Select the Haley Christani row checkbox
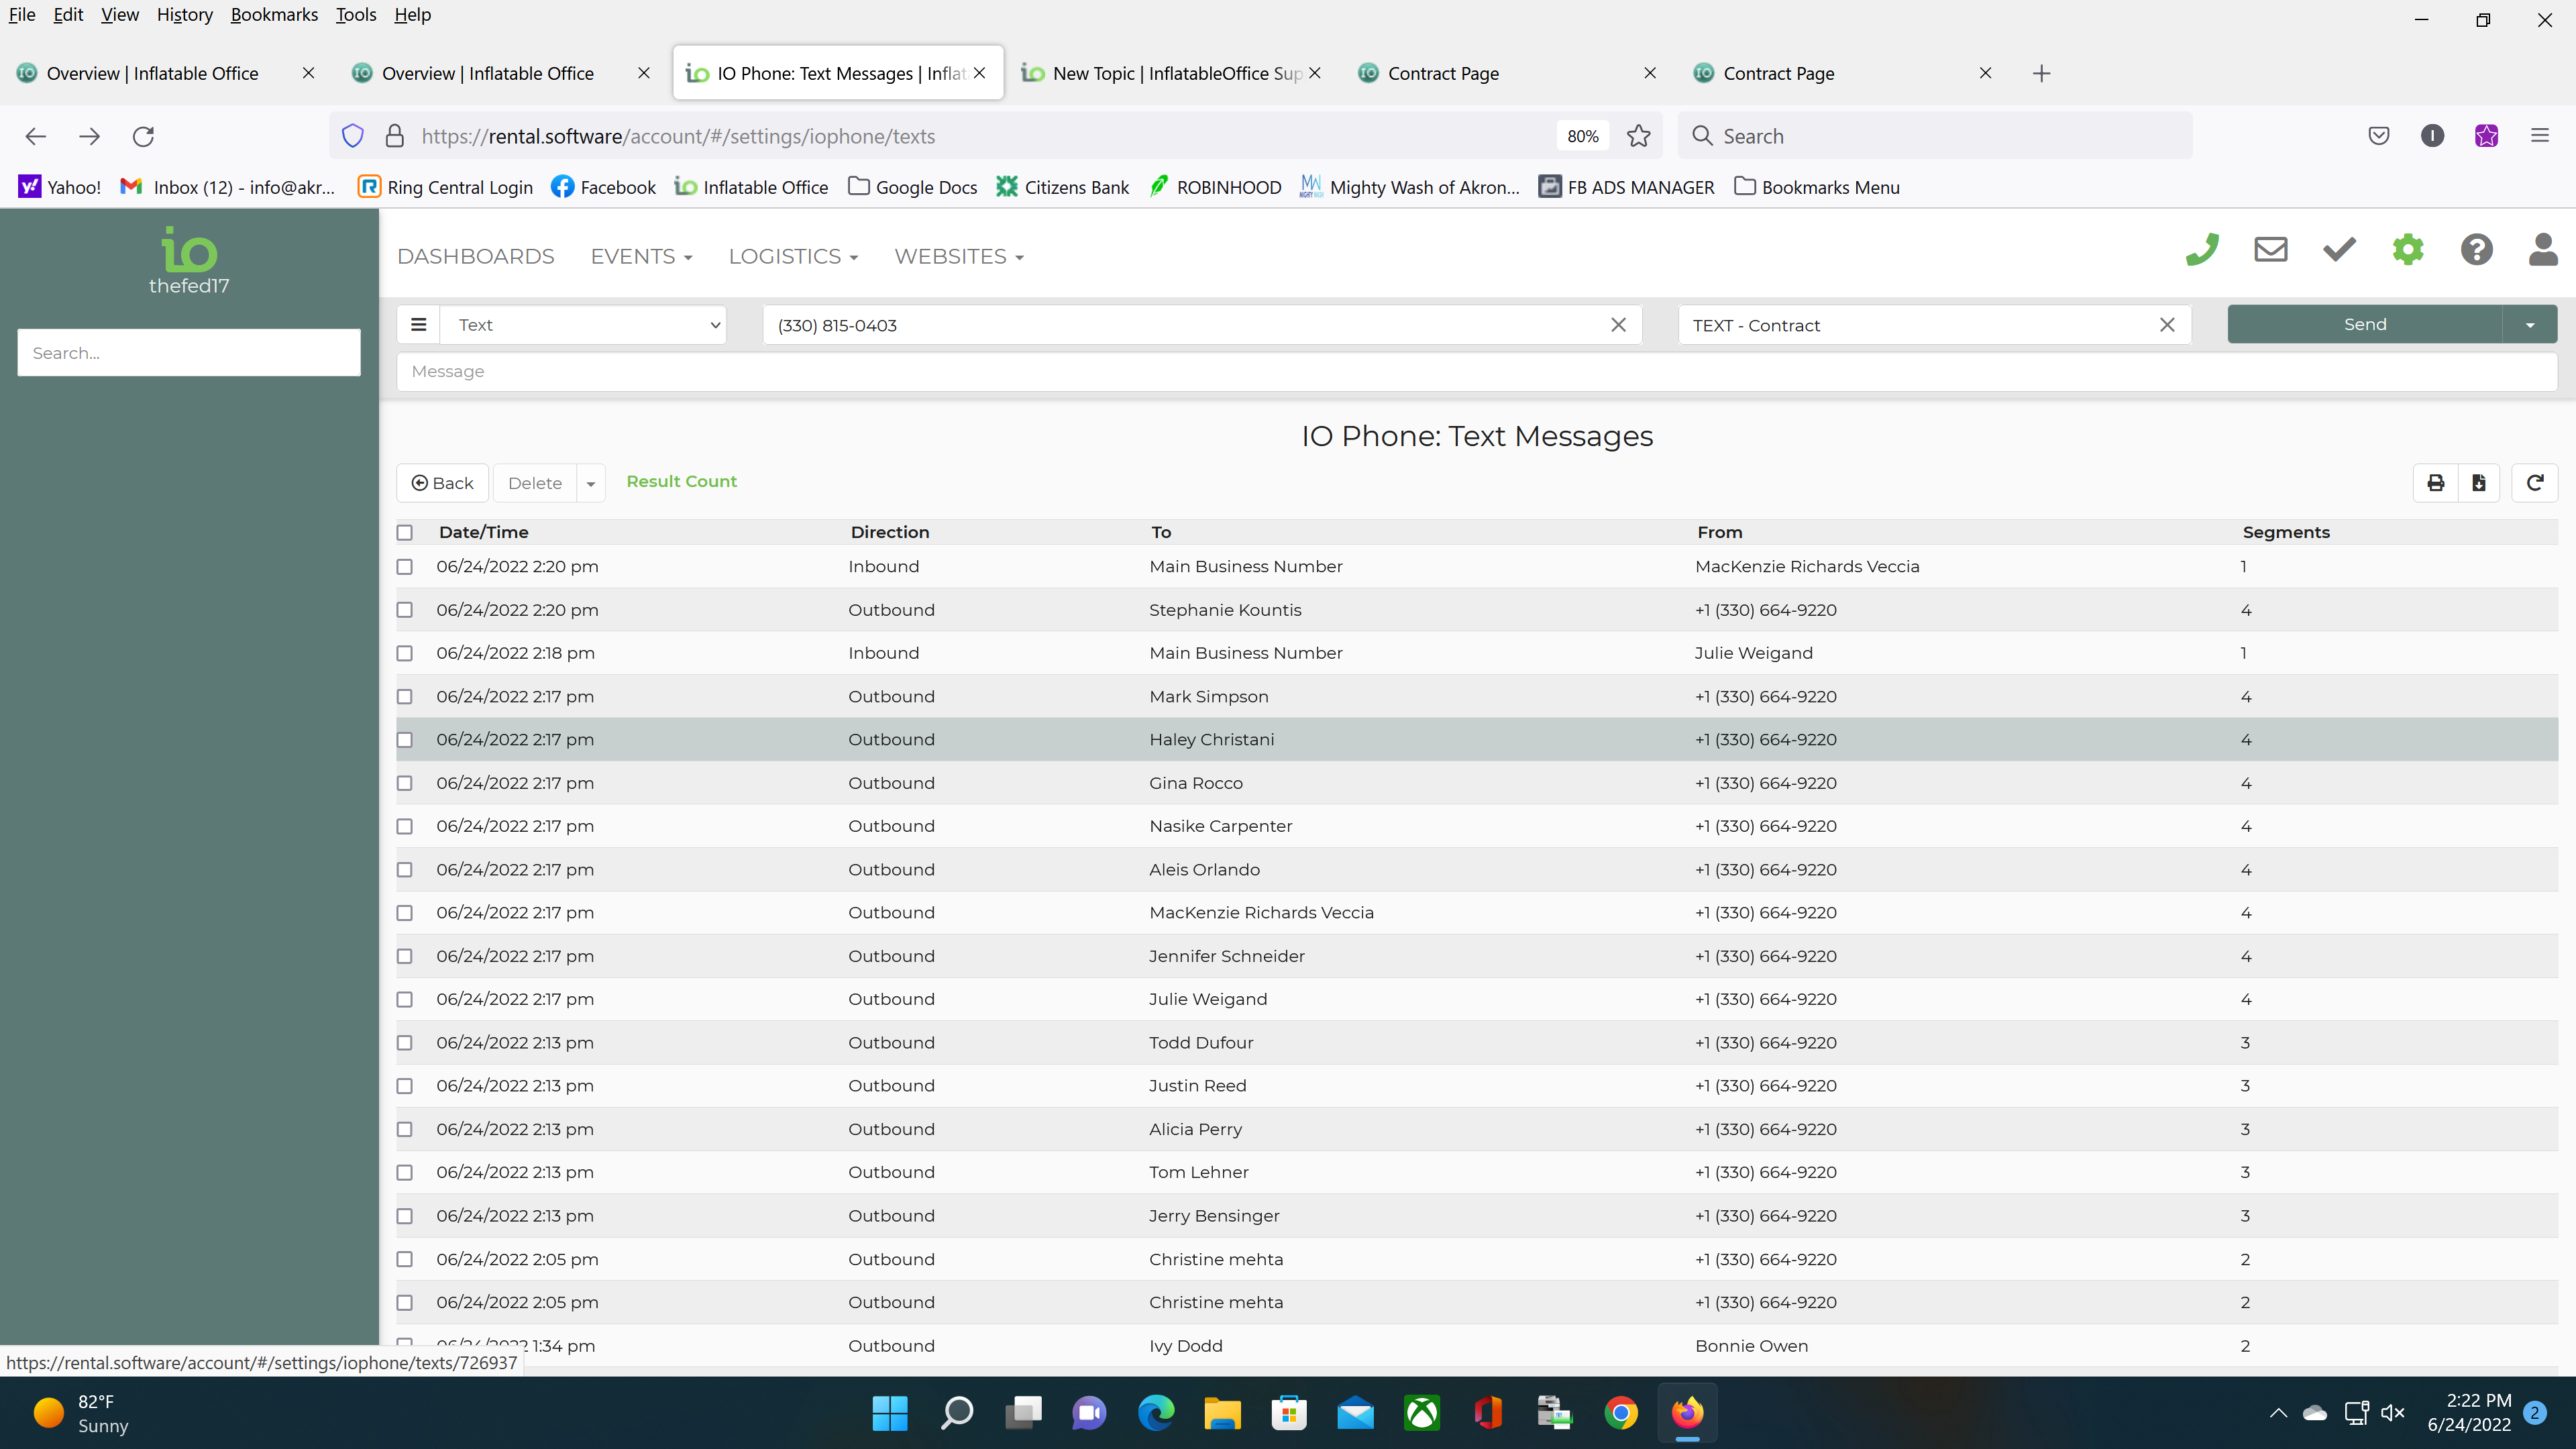 click(x=405, y=740)
